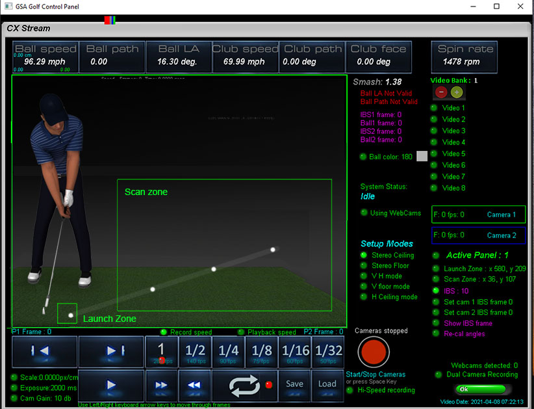Choose V floor mode setup
This screenshot has width=534, height=409.
pos(385,286)
